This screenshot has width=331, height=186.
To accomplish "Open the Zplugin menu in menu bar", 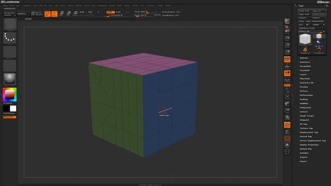I will [160, 6].
